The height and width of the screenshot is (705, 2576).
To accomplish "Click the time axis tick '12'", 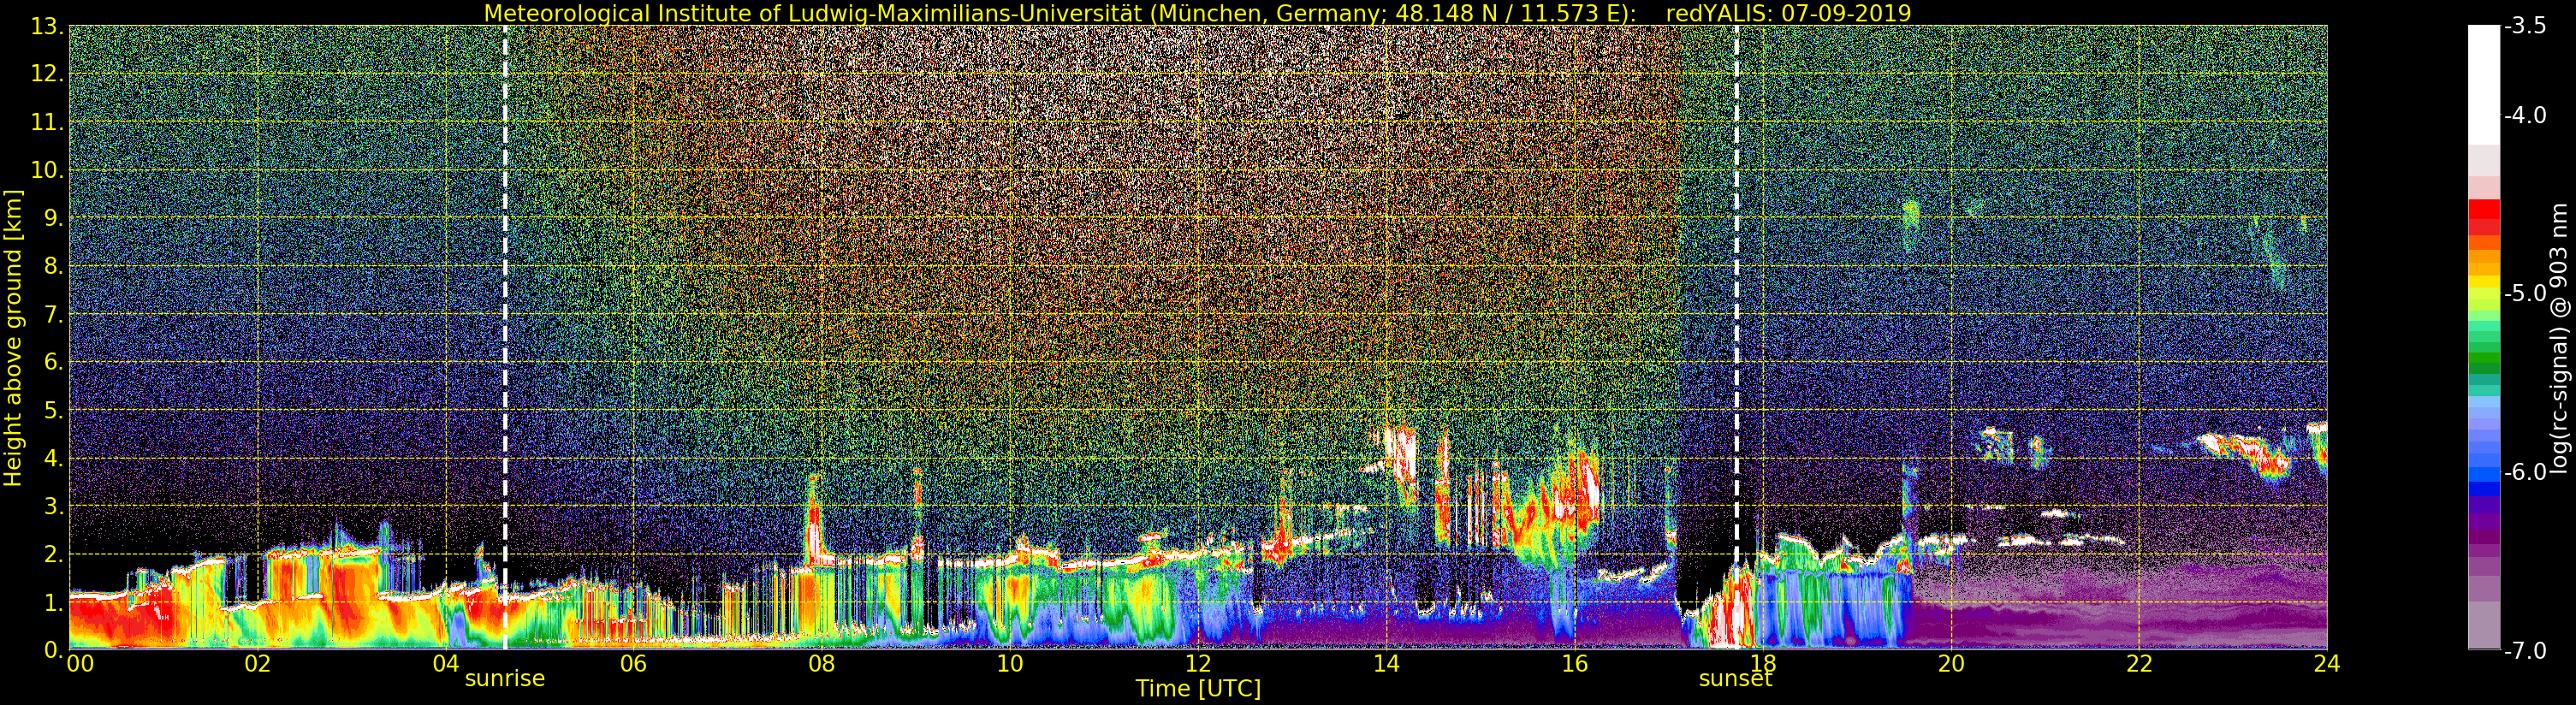I will click(x=1198, y=663).
